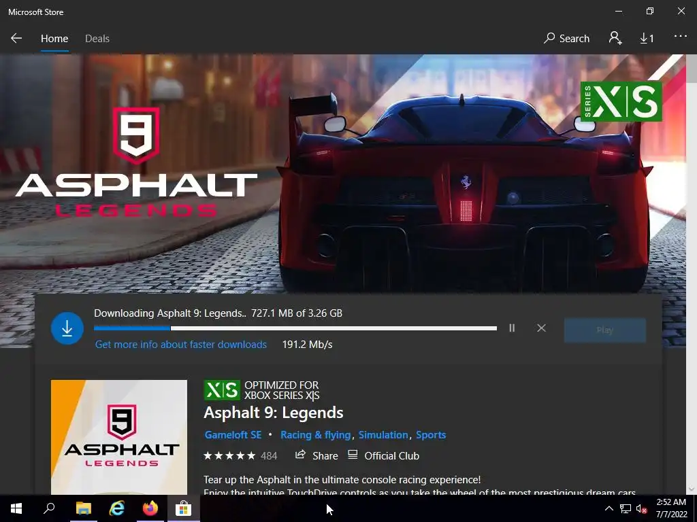Restore down the Microsoft Store window
The height and width of the screenshot is (522, 697).
click(x=650, y=12)
